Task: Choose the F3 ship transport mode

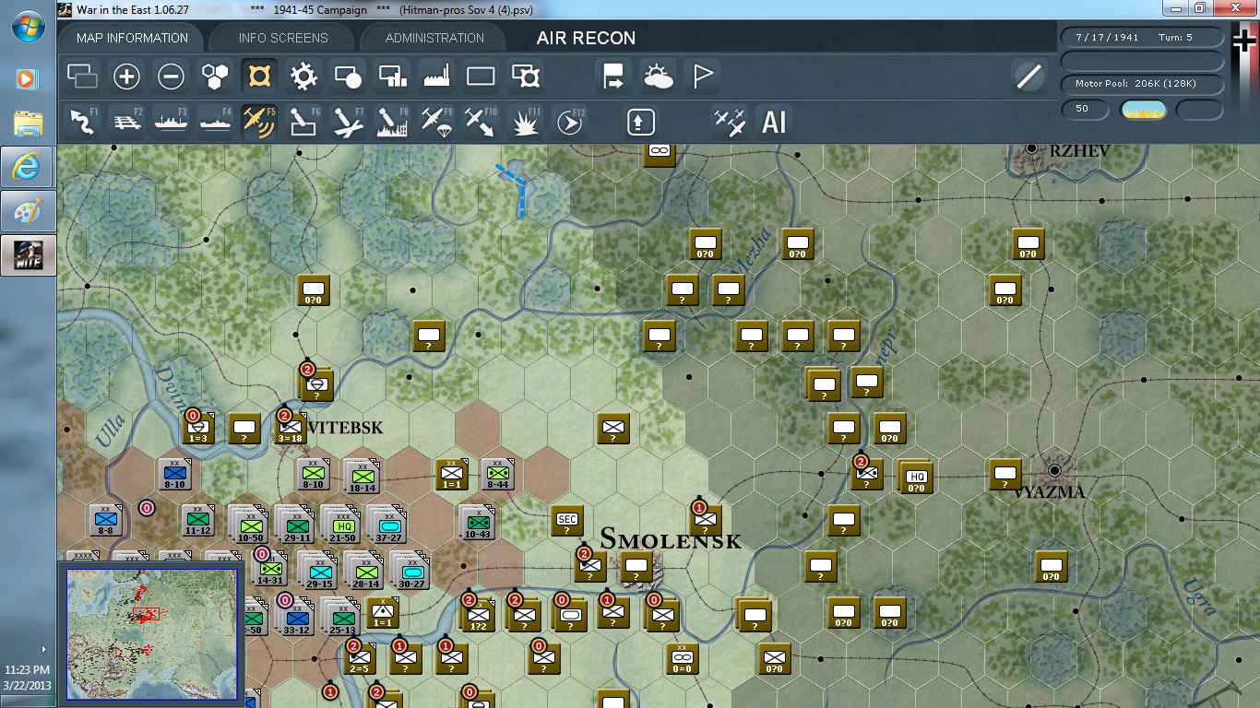Action: (x=172, y=122)
